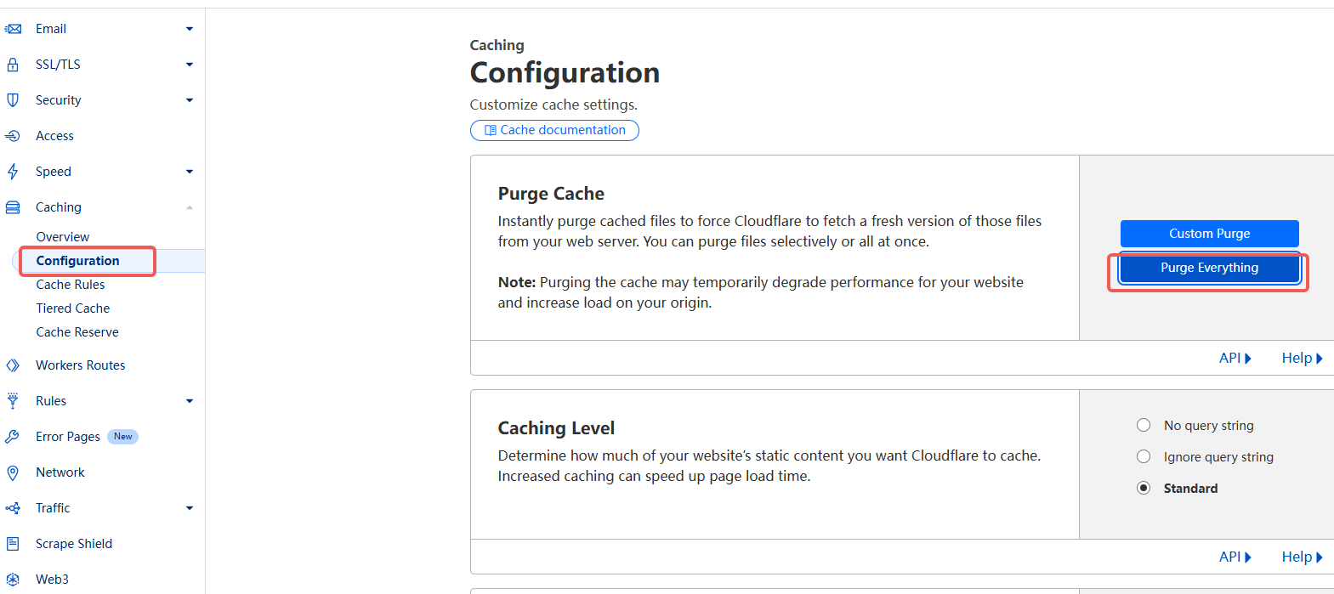
Task: Click the Speed lightning bolt icon
Action: (13, 172)
